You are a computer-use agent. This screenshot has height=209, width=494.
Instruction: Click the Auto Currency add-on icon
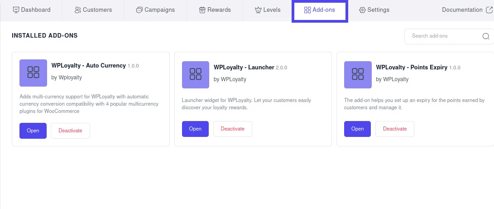click(33, 73)
